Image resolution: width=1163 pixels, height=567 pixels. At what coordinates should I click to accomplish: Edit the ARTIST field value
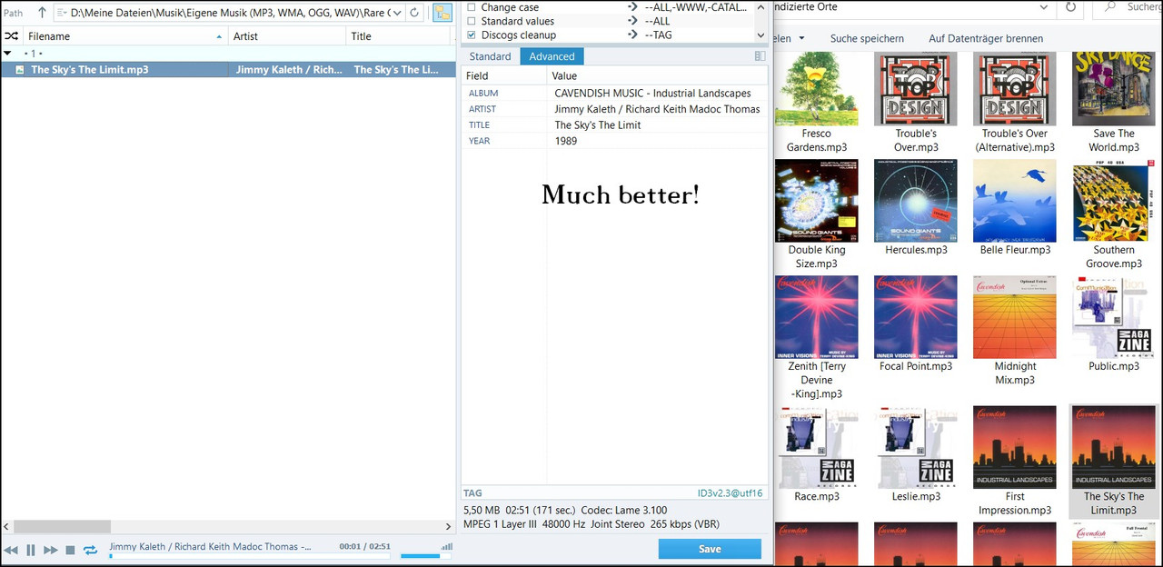click(x=658, y=109)
